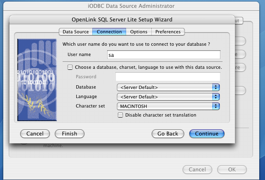Click the OpenLink SQL Server Lite Setup Wizard title
265x180 pixels.
[122, 20]
